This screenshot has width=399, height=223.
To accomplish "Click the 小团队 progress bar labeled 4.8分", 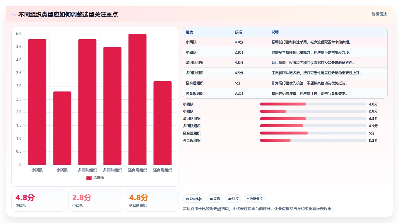I will 313,104.
